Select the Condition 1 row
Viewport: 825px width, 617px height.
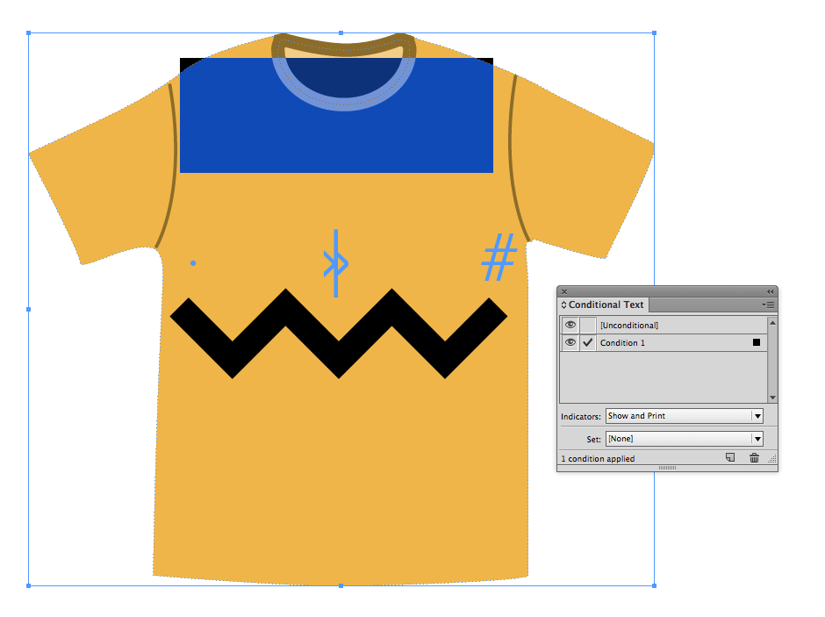click(x=667, y=342)
